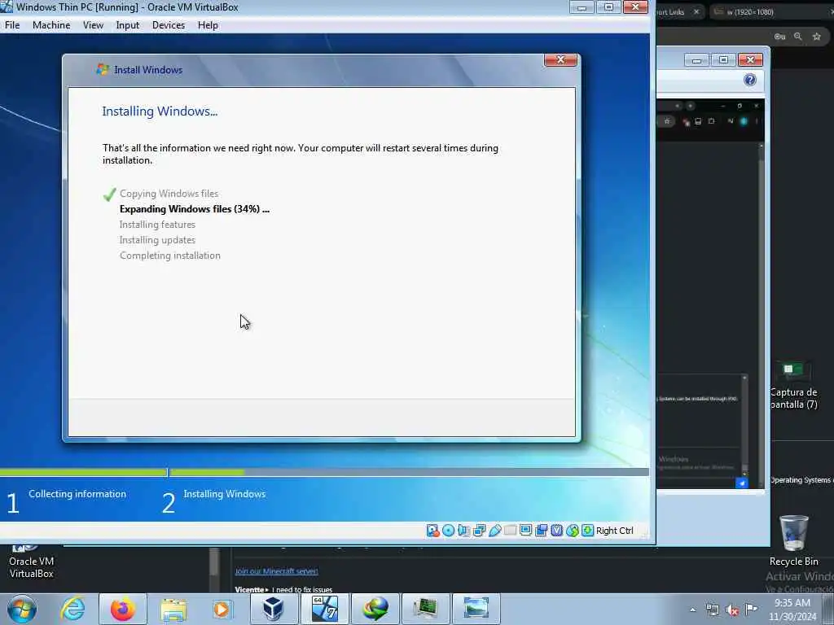Image resolution: width=834 pixels, height=625 pixels.
Task: Switch to Firefox in the taskbar
Action: pos(123,609)
